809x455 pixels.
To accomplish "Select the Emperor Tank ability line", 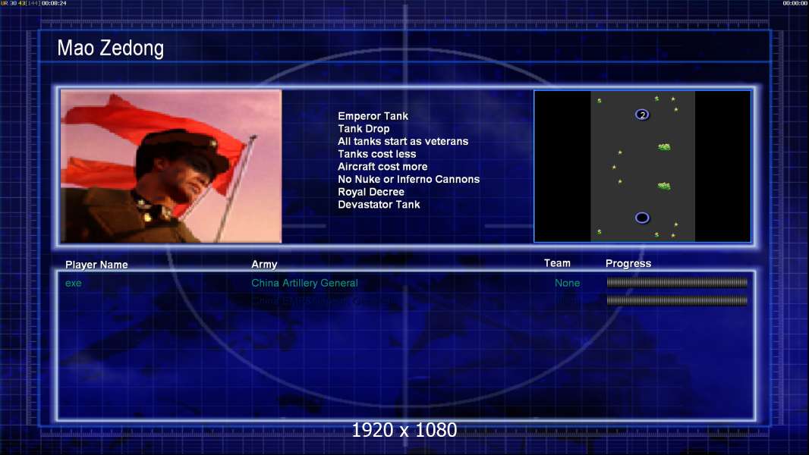I will click(x=373, y=116).
